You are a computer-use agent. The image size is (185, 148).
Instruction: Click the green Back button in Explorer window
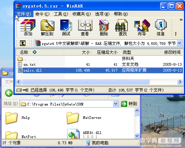[x=9, y=93]
